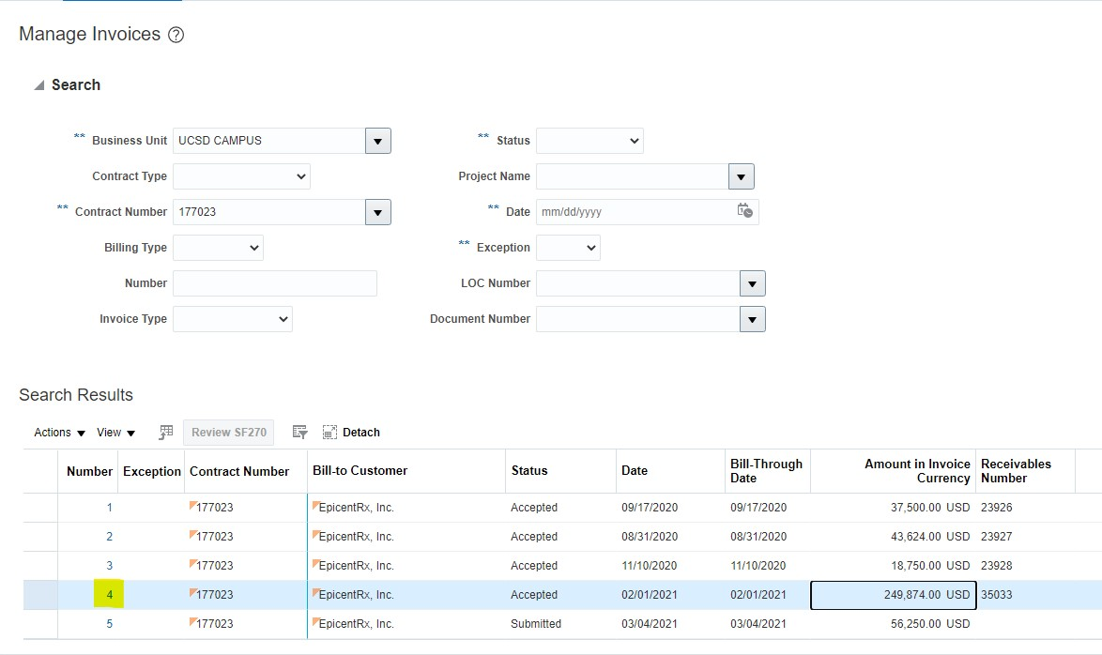This screenshot has width=1102, height=655.
Task: Expand the Contract Type dropdown
Action: click(241, 176)
